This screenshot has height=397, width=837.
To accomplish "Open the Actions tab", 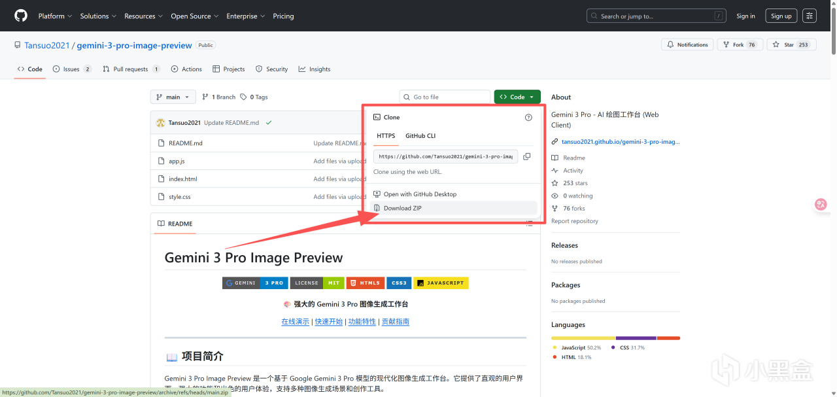I will click(x=186, y=69).
